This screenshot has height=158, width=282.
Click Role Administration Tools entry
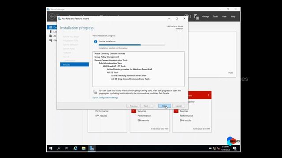click(x=110, y=63)
